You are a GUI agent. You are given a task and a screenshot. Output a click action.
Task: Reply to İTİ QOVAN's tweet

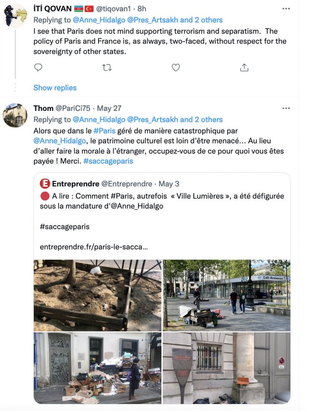38,68
